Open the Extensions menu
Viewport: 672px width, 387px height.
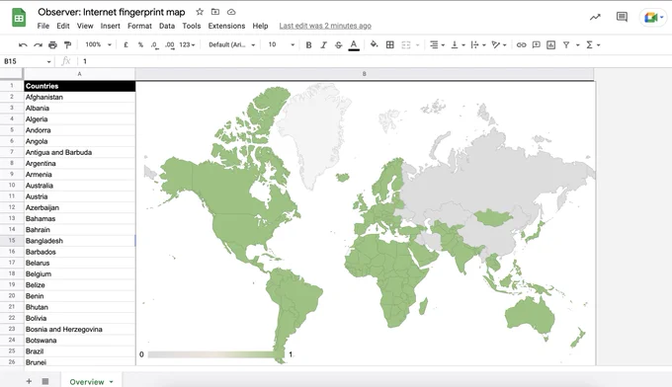click(x=226, y=26)
